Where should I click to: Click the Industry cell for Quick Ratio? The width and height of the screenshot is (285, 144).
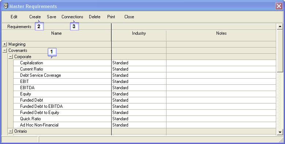point(139,119)
